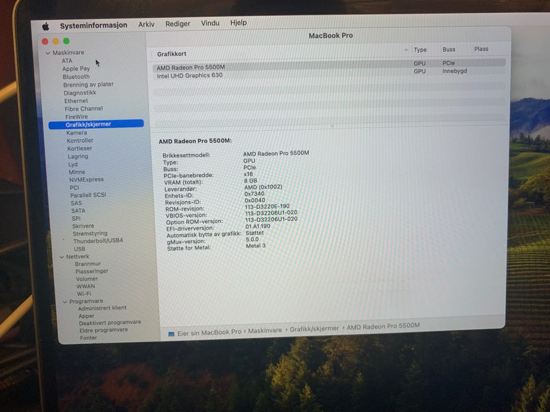The height and width of the screenshot is (412, 550).
Task: Click Maskinvare in the path bar
Action: coord(265,330)
